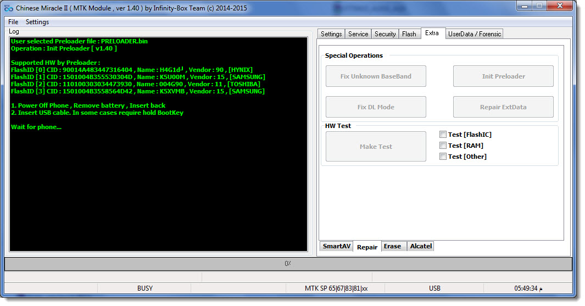585x306 pixels.
Task: Switch to the Flash tab
Action: pos(409,34)
